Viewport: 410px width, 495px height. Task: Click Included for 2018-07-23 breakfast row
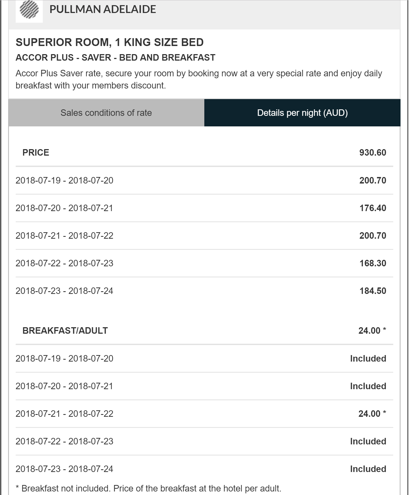point(368,469)
